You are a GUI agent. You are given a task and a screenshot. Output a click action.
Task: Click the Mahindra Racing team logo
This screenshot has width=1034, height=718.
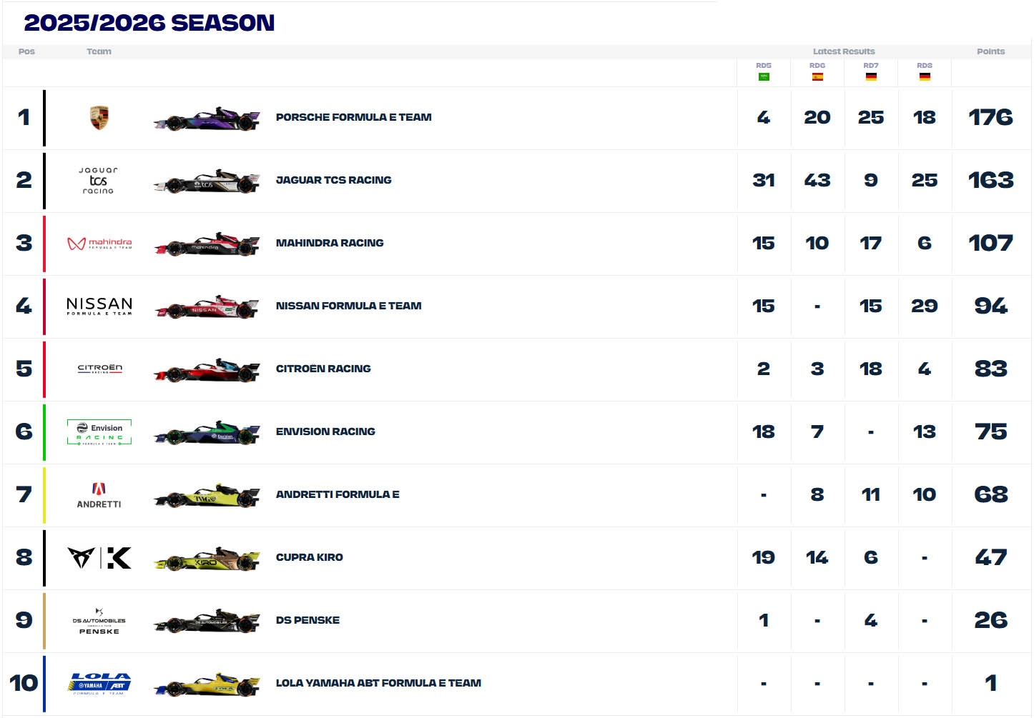(x=99, y=244)
